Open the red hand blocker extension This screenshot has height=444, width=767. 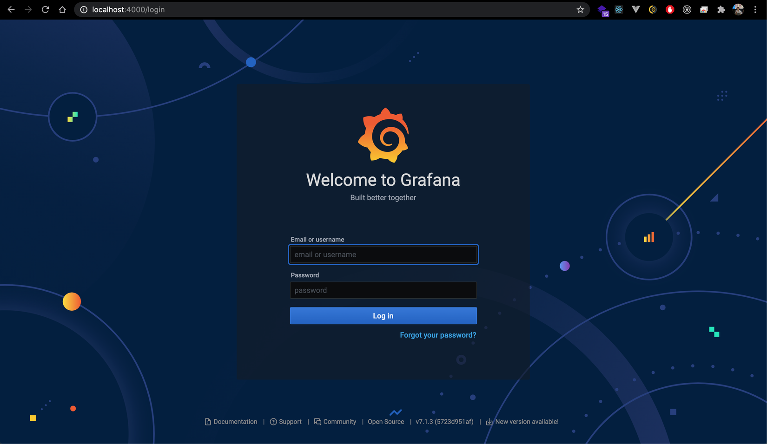pos(670,9)
